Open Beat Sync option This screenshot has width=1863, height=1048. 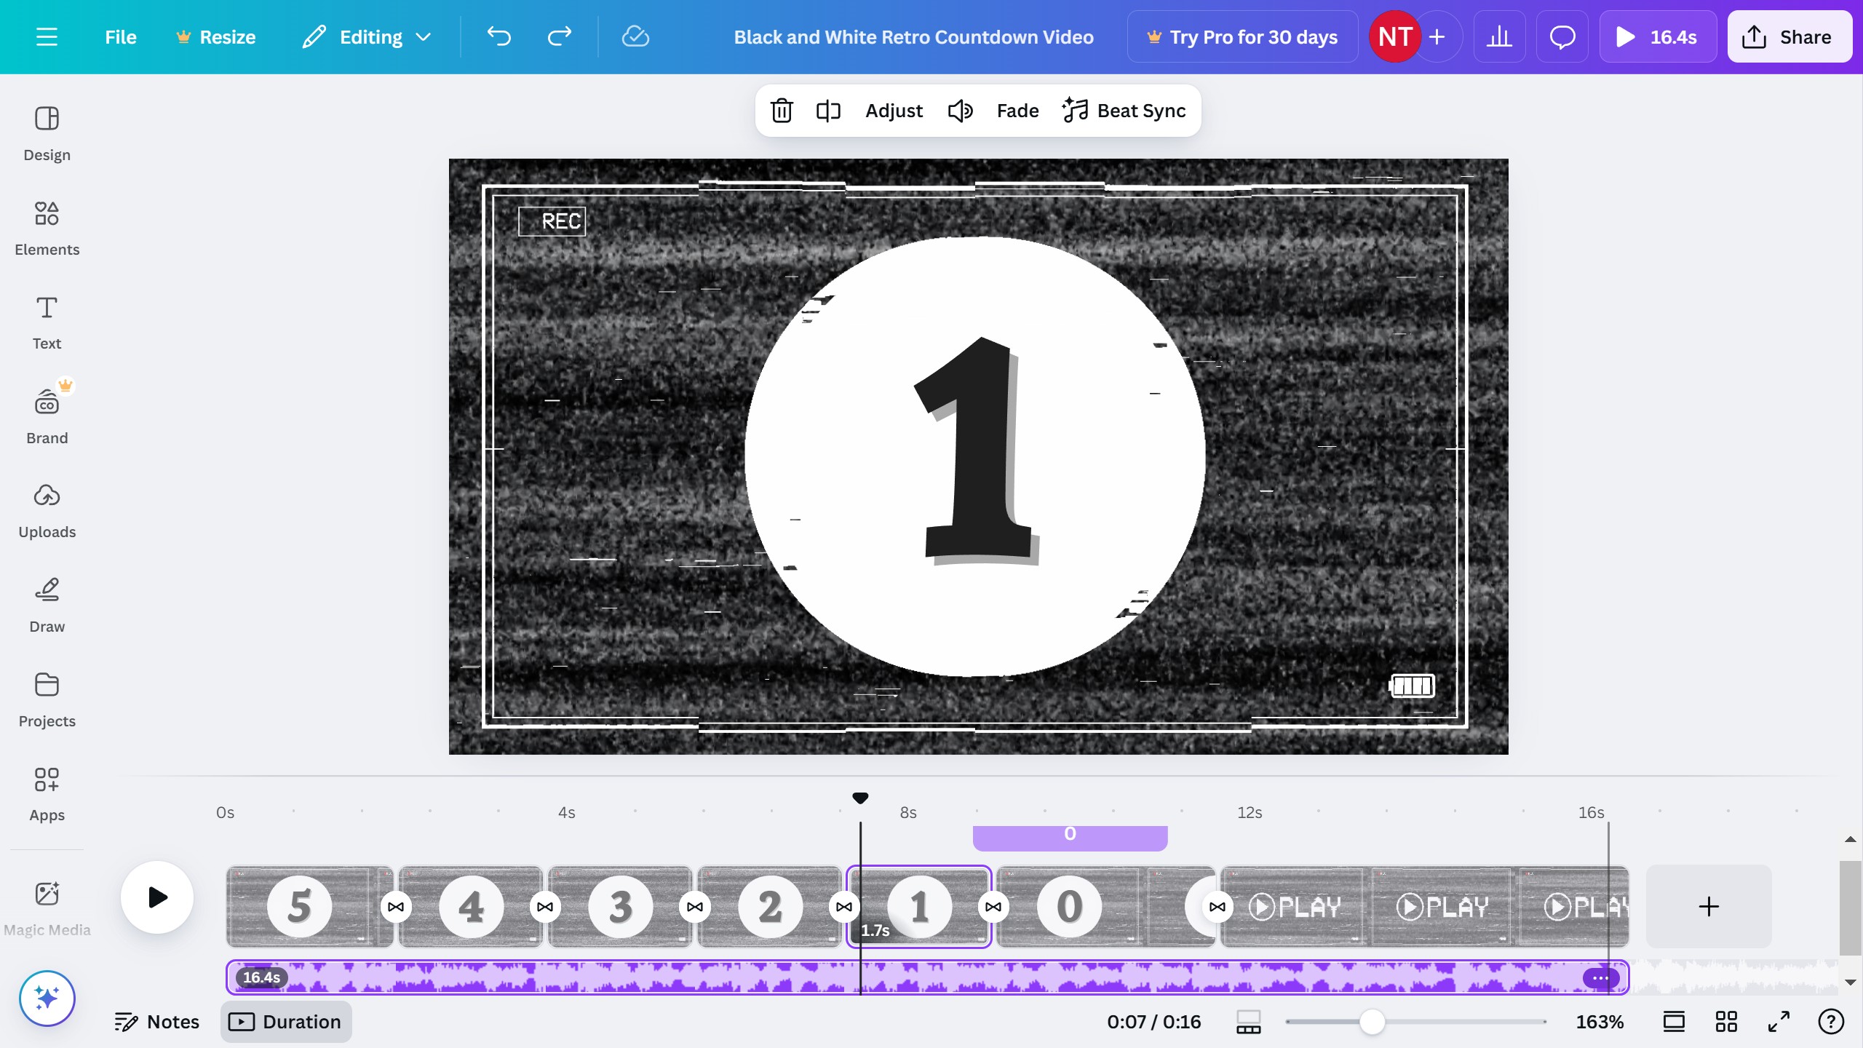[x=1124, y=111]
